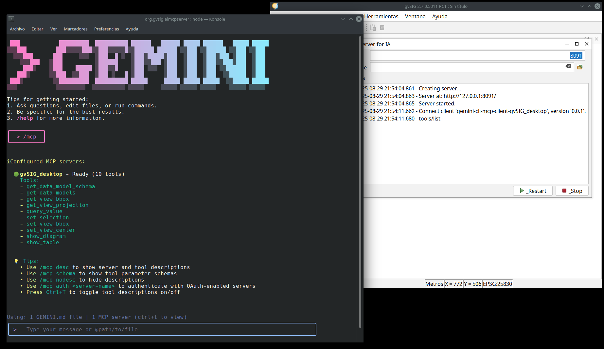Screen dimensions: 604x349
Task: Close the Server for IA dialog
Action: (x=587, y=44)
